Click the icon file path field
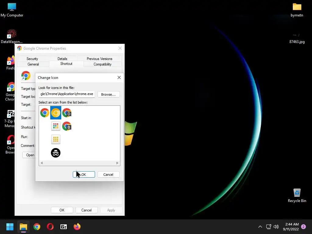Viewport: 312px width, 234px height. pos(67,94)
